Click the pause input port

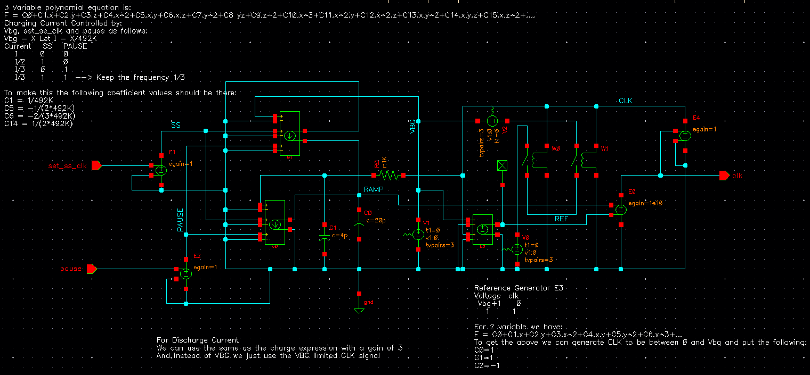pyautogui.click(x=92, y=269)
